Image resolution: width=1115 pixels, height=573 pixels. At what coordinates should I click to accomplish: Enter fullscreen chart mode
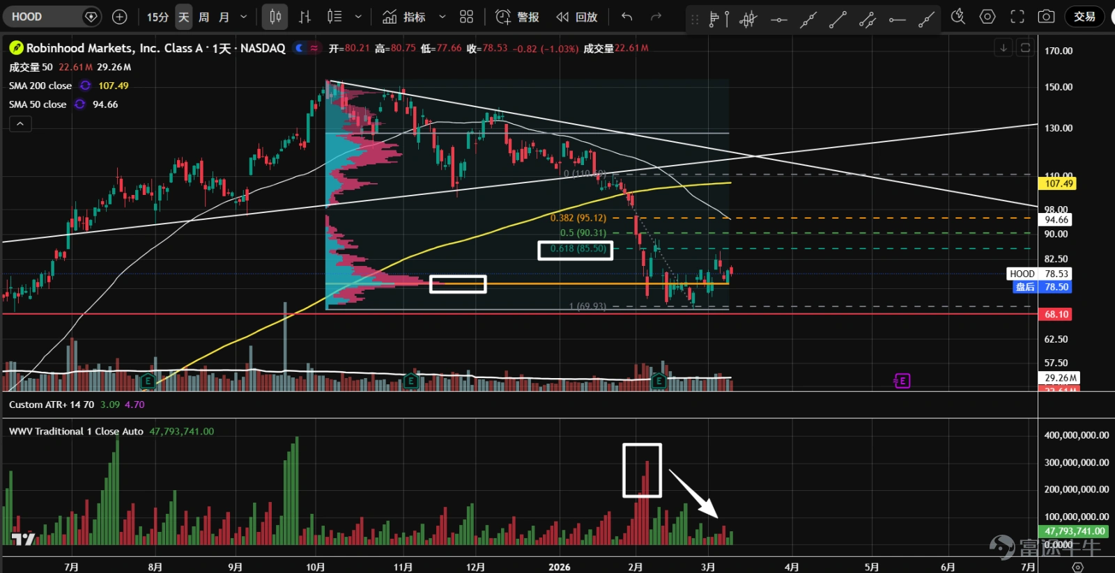click(1017, 17)
